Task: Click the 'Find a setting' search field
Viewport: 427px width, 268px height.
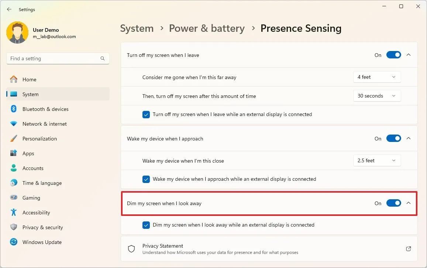Action: [x=54, y=58]
